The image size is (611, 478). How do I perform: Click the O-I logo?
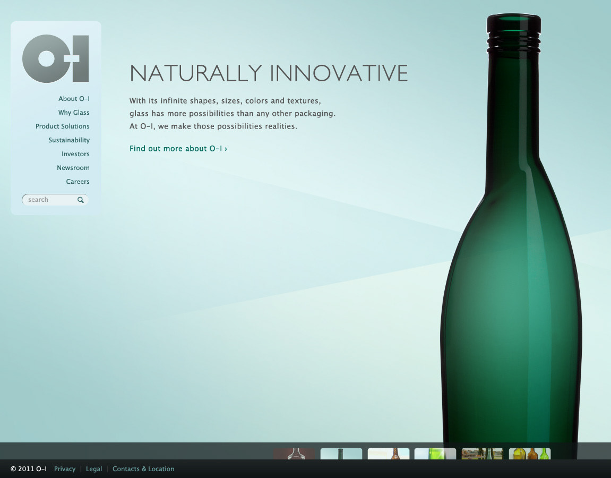click(x=56, y=59)
